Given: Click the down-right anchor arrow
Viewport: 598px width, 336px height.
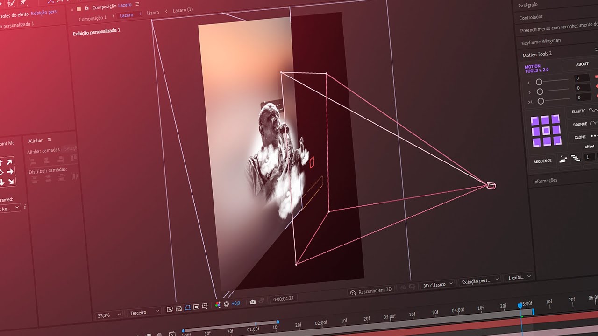Looking at the screenshot, I should (11, 182).
